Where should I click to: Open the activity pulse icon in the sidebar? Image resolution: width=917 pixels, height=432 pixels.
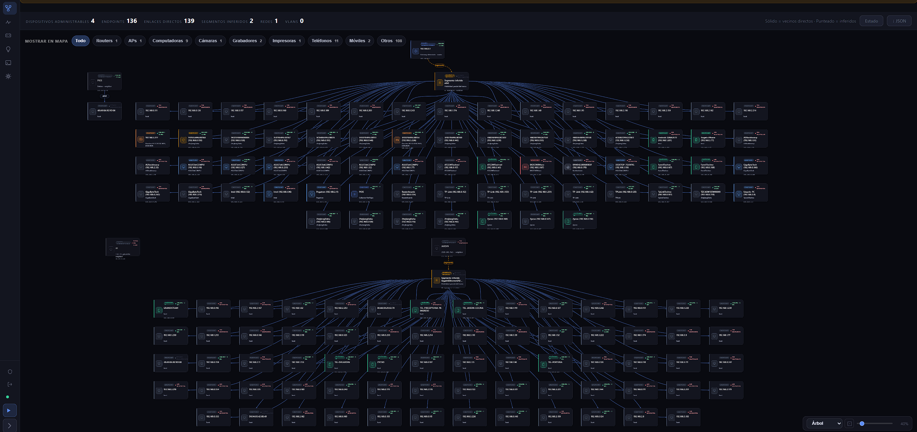9,22
